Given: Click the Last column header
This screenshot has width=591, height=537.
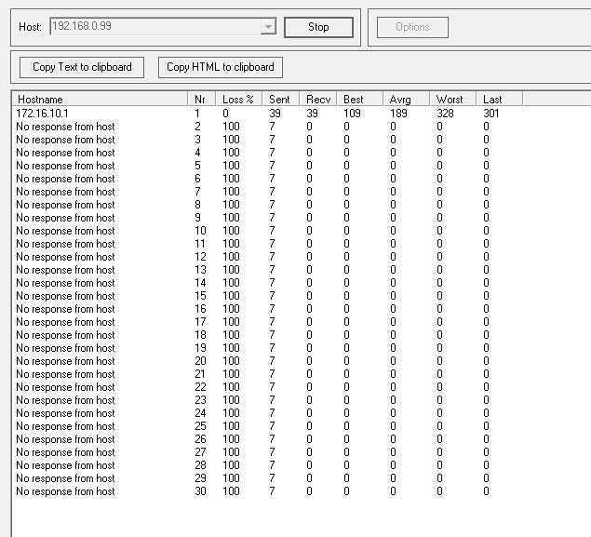Looking at the screenshot, I should click(500, 100).
